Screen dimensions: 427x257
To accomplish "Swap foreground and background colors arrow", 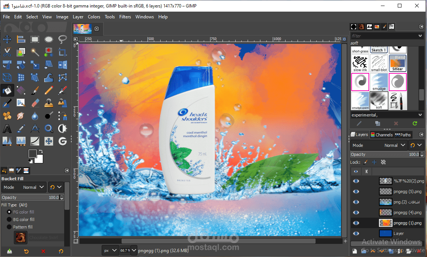I will [41, 151].
